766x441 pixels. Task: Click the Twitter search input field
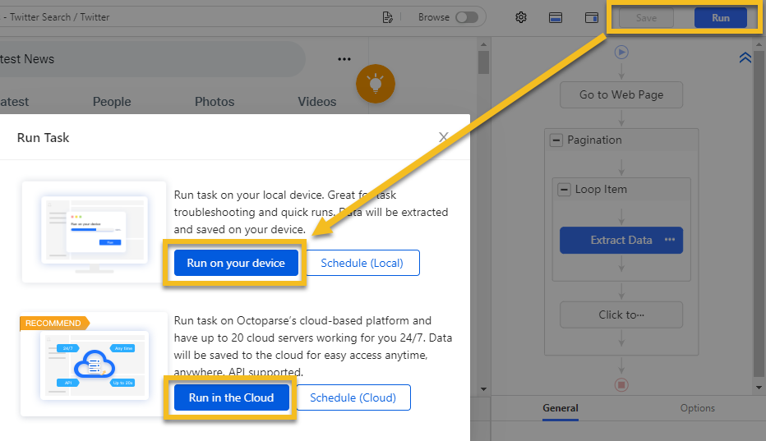coord(152,59)
